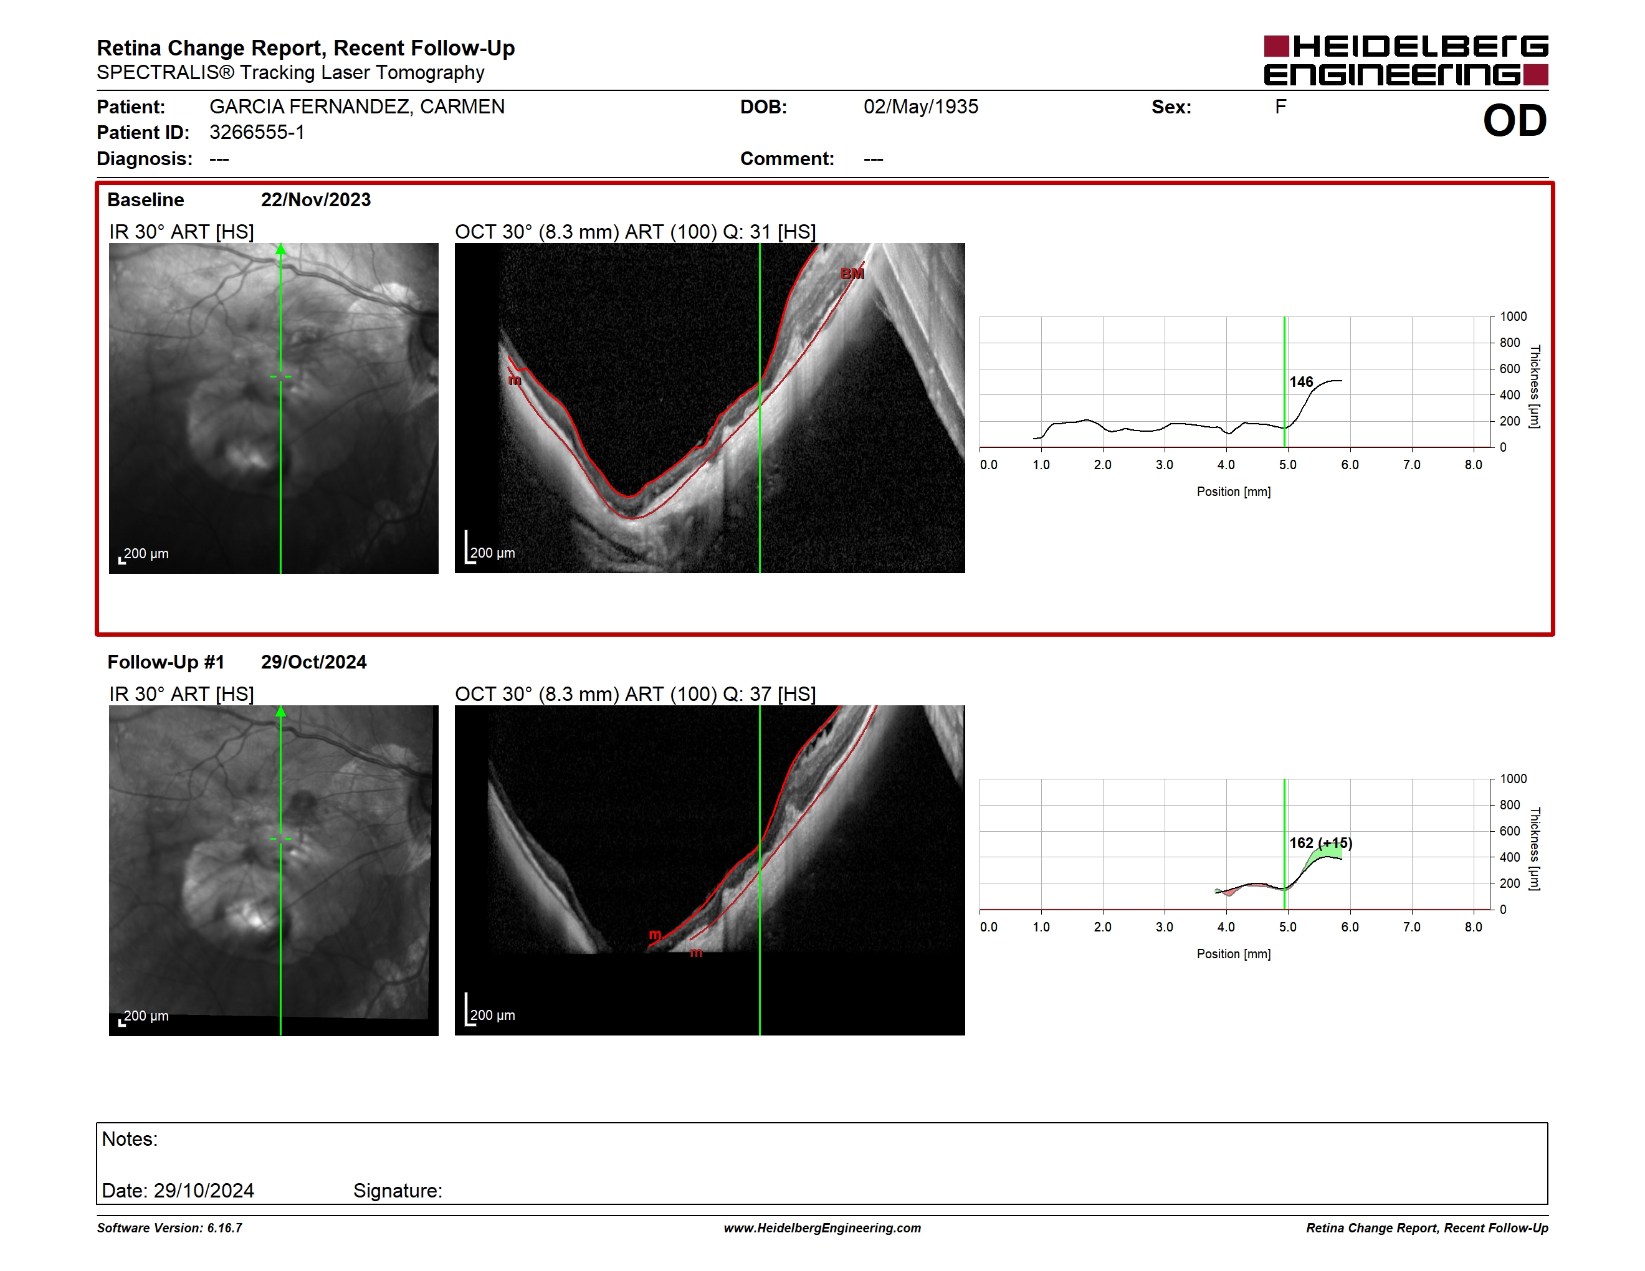Click Follow-Up OCT quality label Q: 37
This screenshot has width=1645, height=1271.
[746, 694]
